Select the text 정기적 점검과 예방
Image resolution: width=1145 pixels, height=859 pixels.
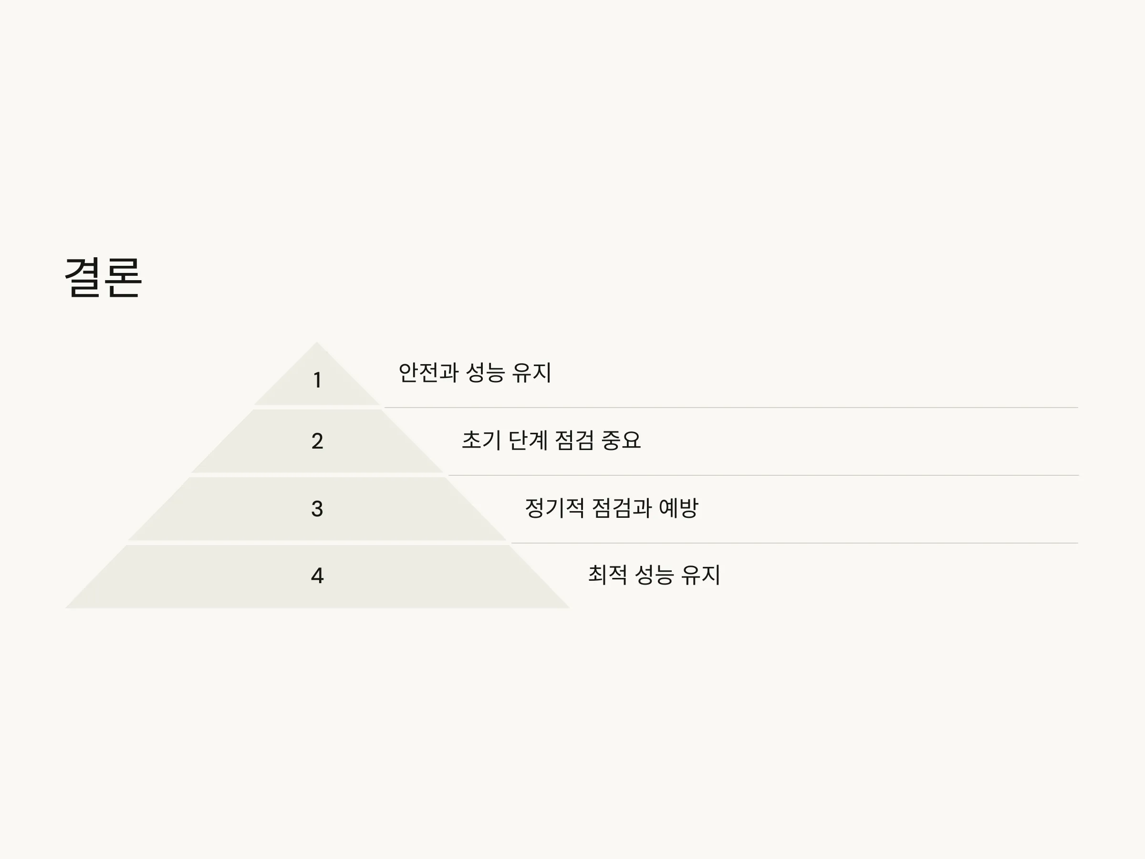[x=612, y=508]
